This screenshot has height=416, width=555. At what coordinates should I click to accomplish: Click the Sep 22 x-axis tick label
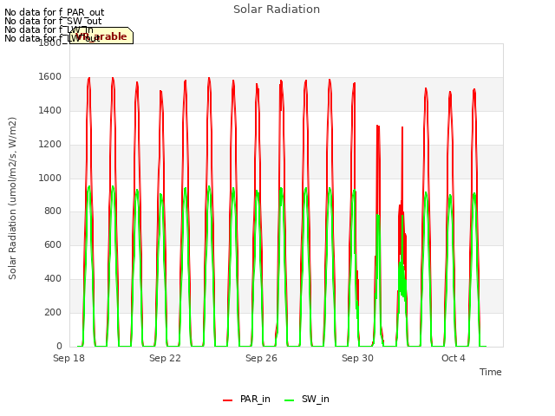pyautogui.click(x=165, y=358)
